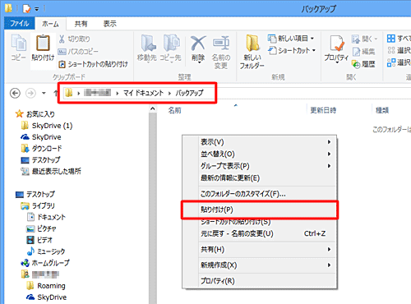Viewport: 411px width, 304px height.
Task: Click Backup (バックアップ) breadcrumb
Action: (190, 93)
